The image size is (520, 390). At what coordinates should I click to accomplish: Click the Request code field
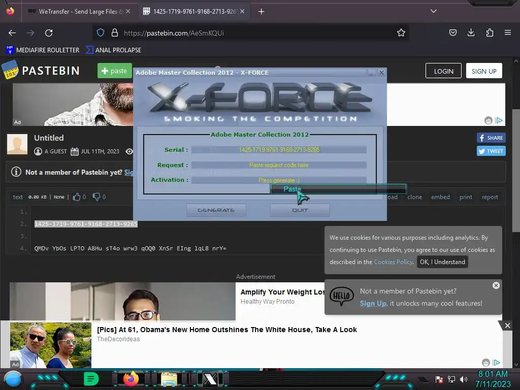click(279, 165)
